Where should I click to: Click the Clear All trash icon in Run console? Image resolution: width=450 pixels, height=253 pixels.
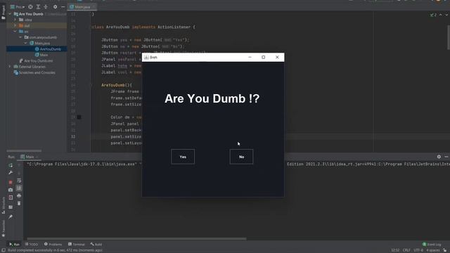19,203
